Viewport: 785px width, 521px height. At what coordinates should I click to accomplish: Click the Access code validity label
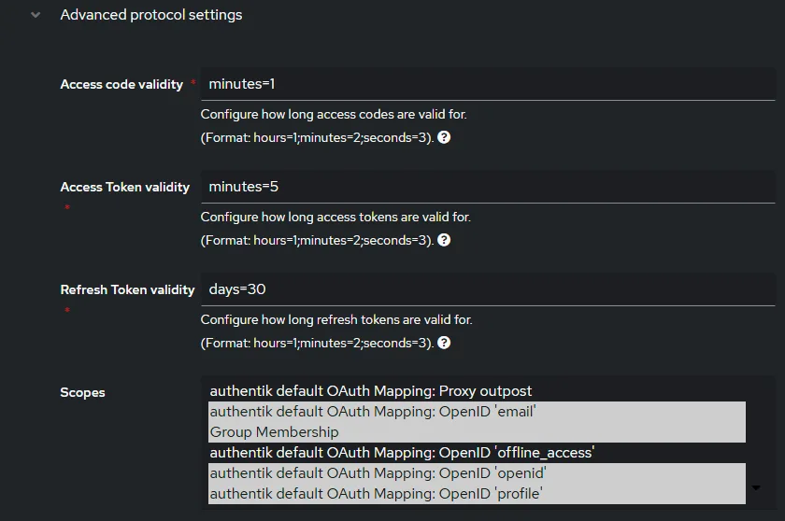pyautogui.click(x=121, y=84)
